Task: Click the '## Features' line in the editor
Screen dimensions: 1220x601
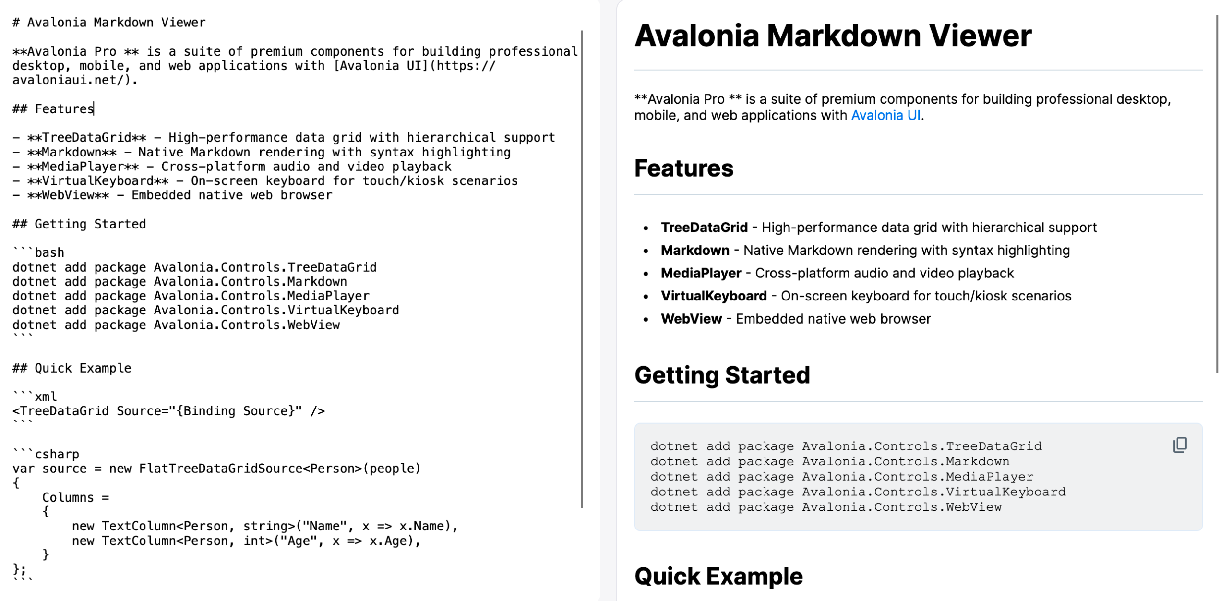Action: (53, 109)
